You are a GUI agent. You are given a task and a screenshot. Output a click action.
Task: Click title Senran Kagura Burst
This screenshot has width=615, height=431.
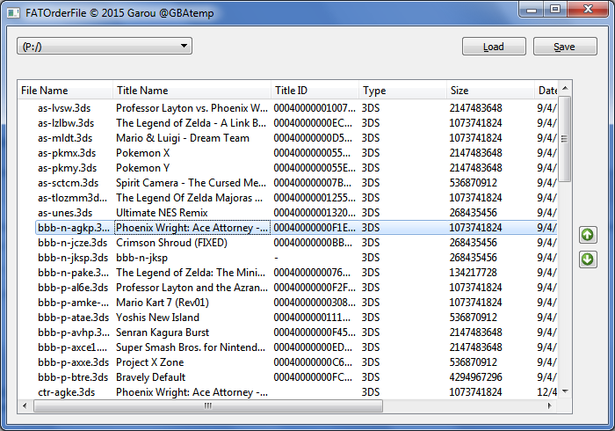click(163, 332)
